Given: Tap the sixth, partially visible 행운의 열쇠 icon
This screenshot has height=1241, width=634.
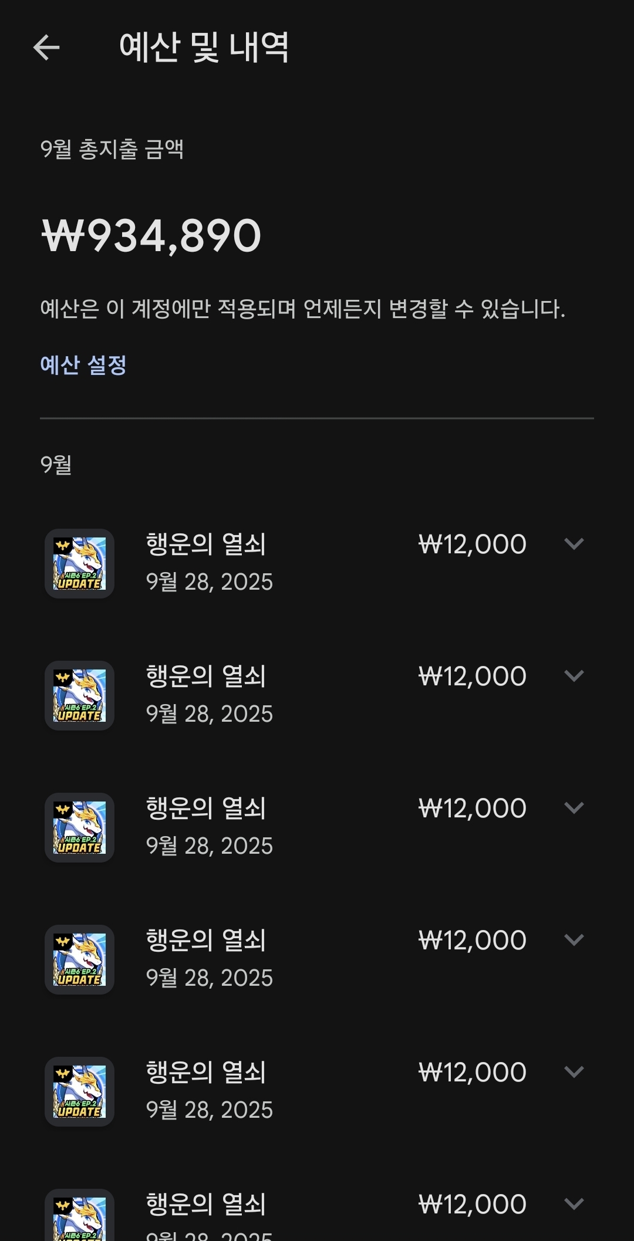Looking at the screenshot, I should [x=80, y=1218].
